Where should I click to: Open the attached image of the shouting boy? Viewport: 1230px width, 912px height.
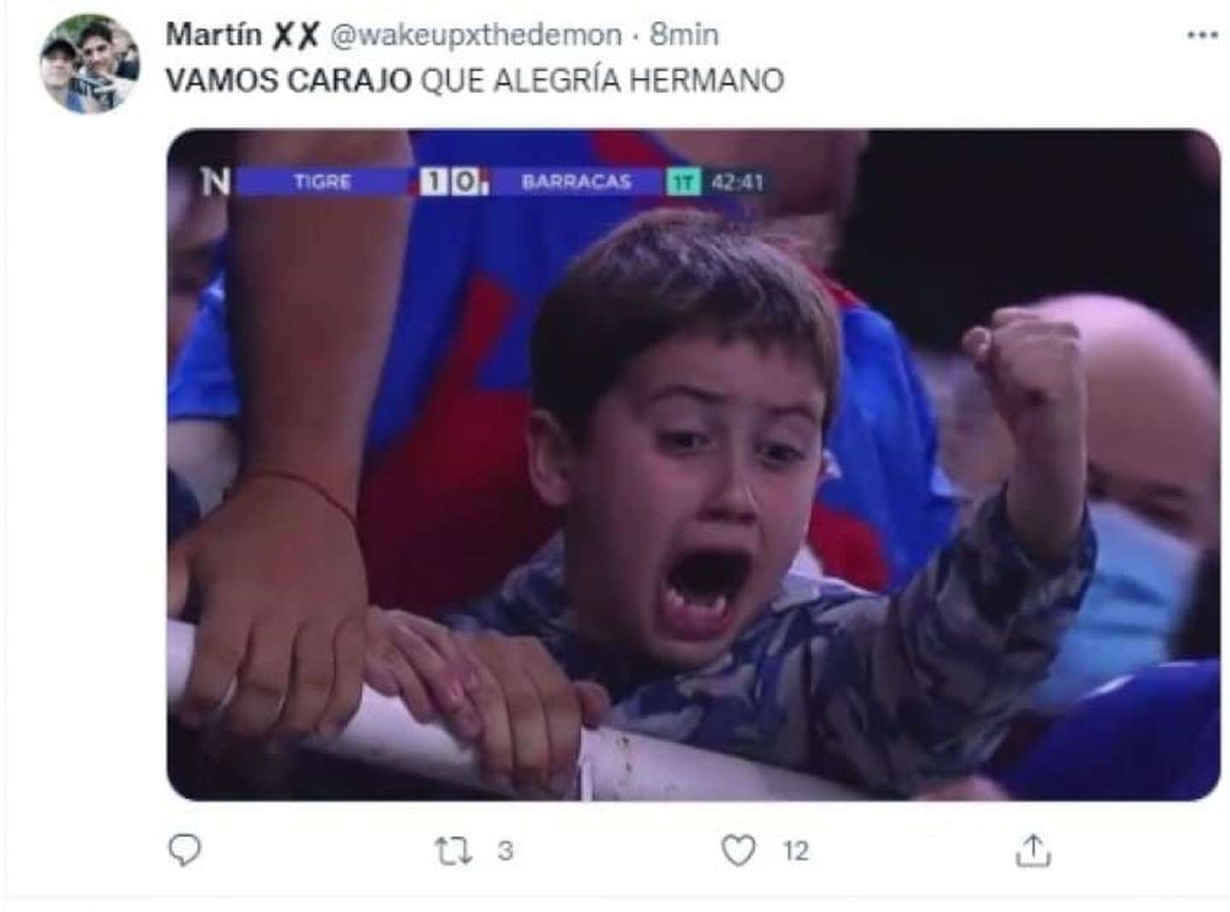pos(693,464)
